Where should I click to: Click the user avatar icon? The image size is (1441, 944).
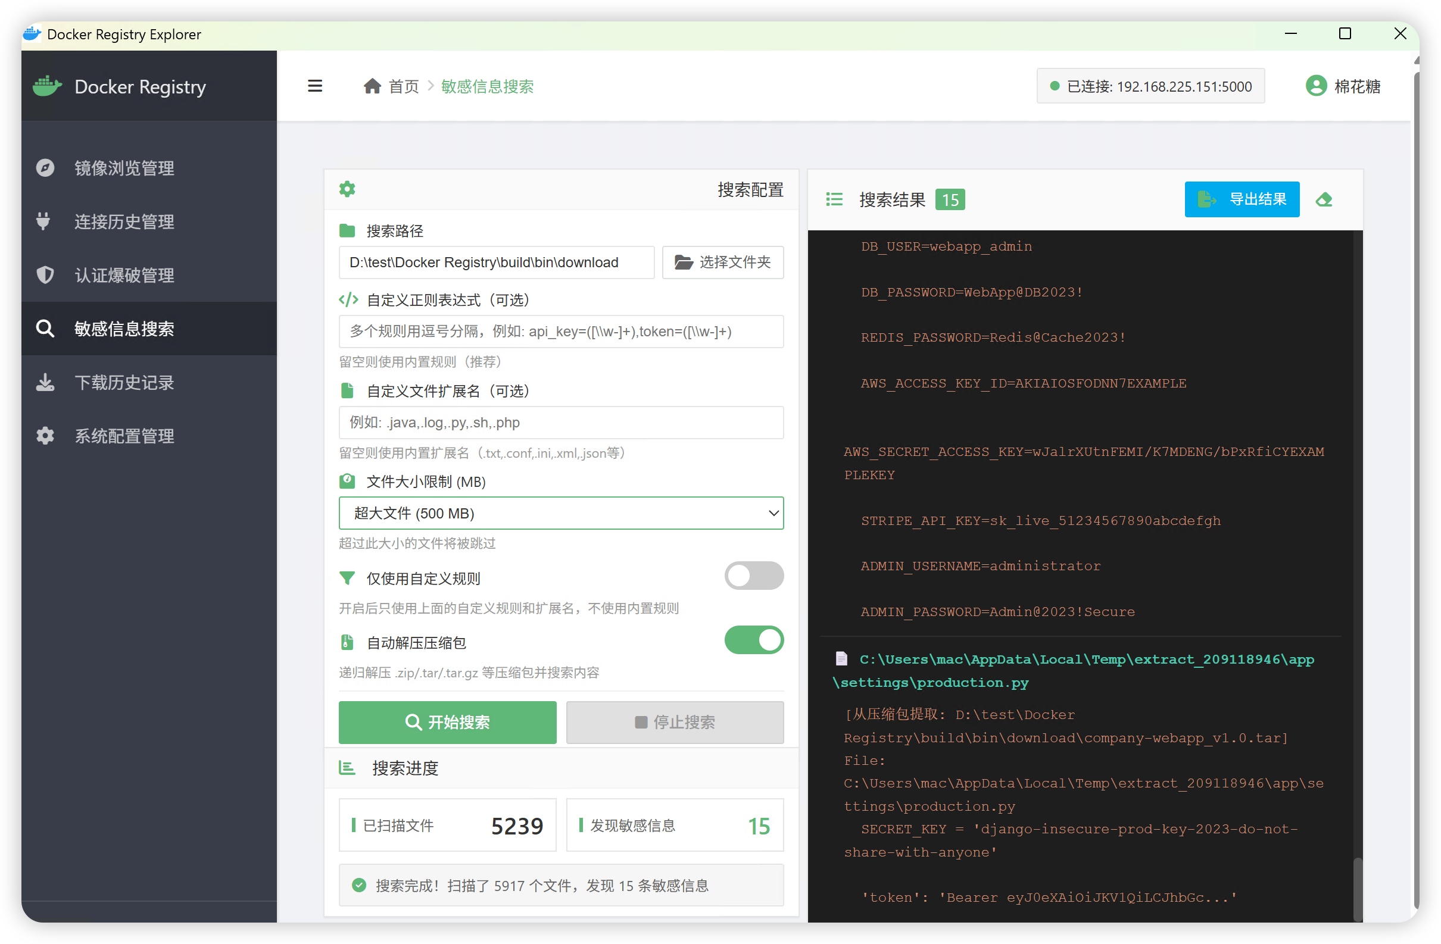coord(1317,86)
